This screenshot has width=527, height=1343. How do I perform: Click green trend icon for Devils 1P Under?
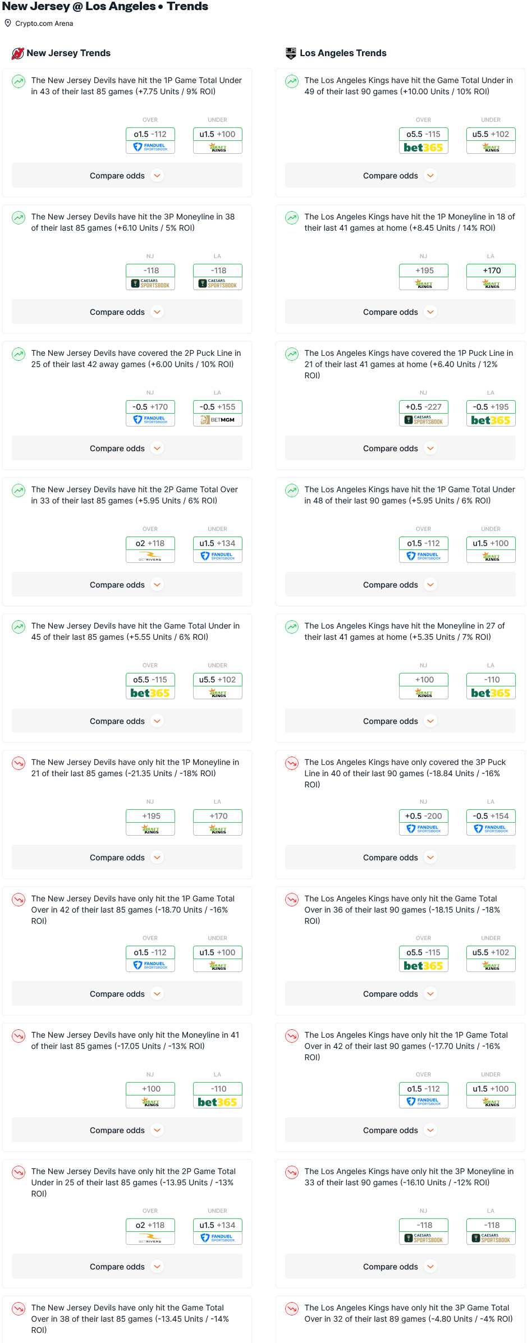[x=19, y=81]
